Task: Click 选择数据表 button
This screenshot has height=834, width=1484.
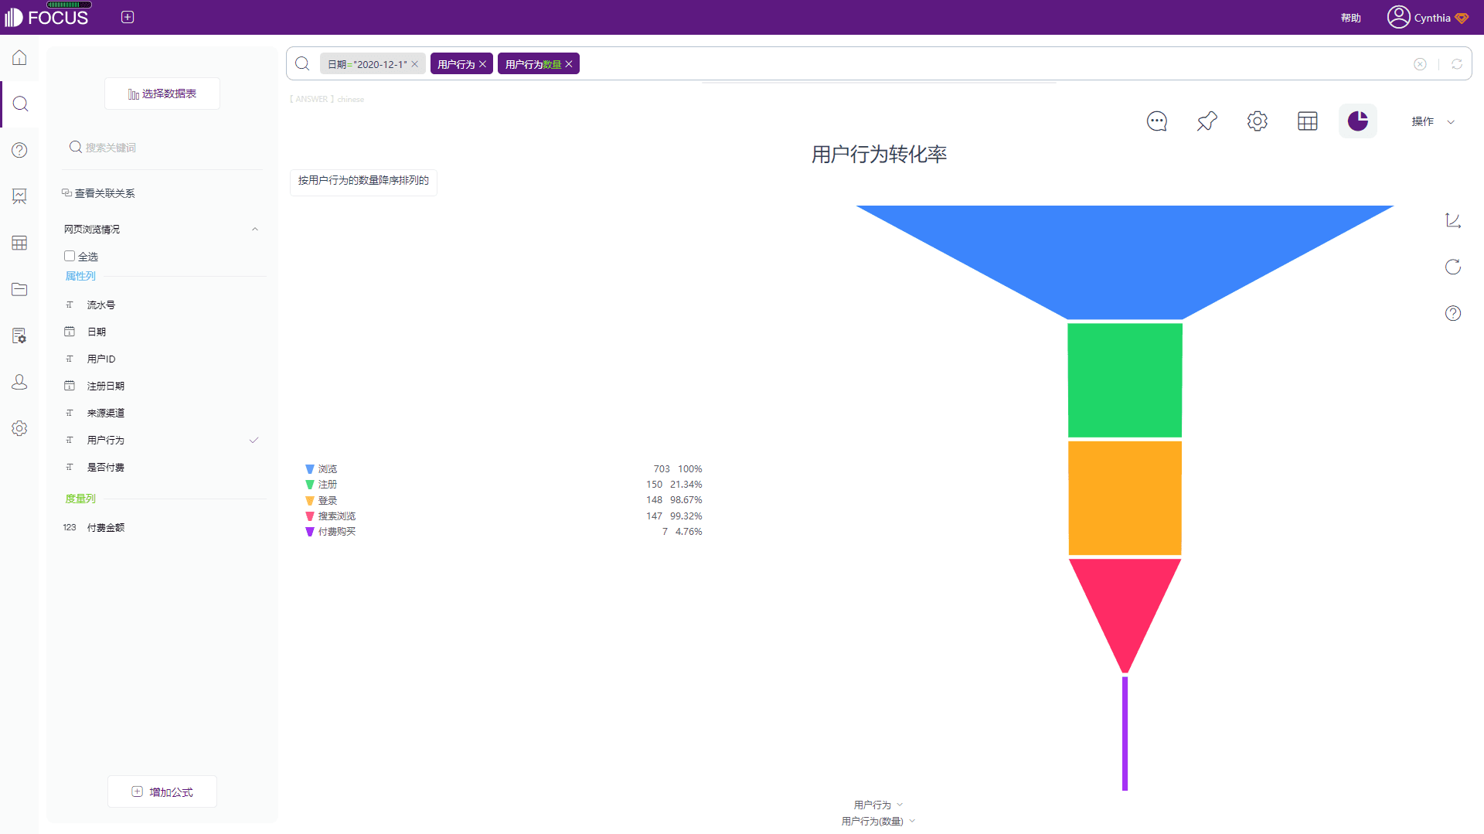Action: click(162, 94)
